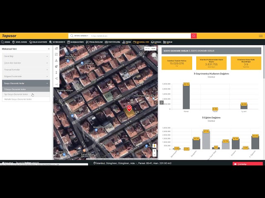
Task: Select İl Sosyo-Ekonomik Veriler item
Action: [26, 90]
